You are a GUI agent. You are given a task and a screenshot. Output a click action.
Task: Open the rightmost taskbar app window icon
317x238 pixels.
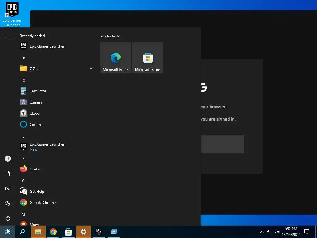point(114,232)
